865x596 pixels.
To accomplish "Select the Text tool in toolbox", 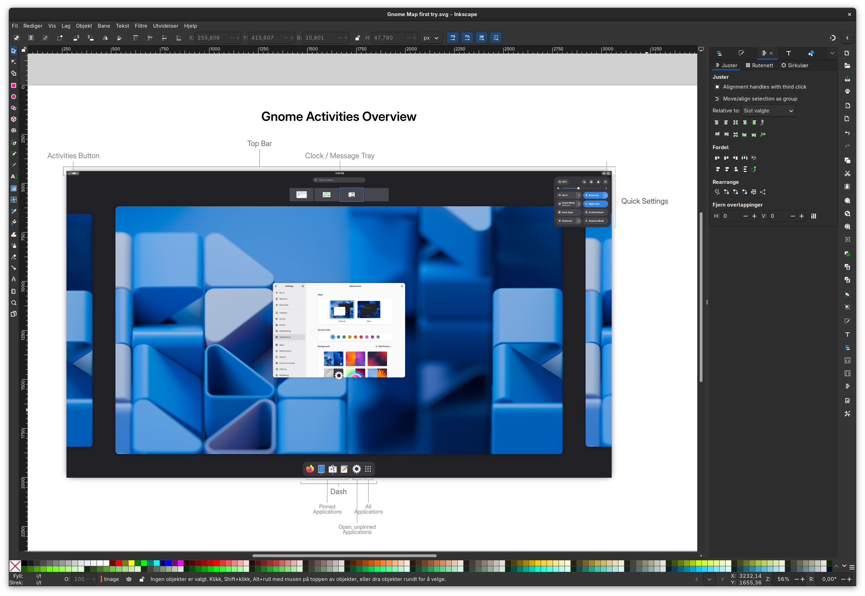I will click(x=13, y=176).
